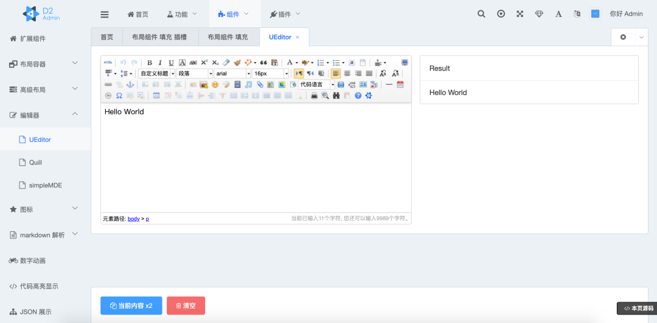Insert link using the chain icon
Image resolution: width=657 pixels, height=323 pixels.
[108, 85]
